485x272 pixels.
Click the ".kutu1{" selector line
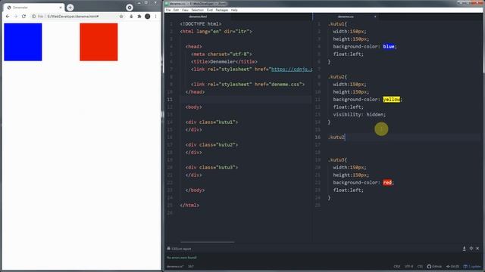tap(337, 23)
